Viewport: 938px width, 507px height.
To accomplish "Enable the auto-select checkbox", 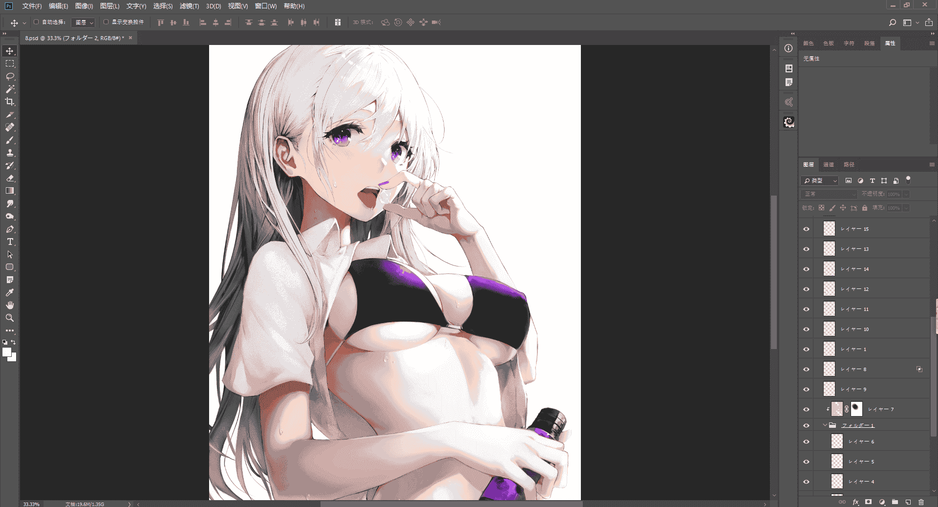I will pyautogui.click(x=36, y=22).
